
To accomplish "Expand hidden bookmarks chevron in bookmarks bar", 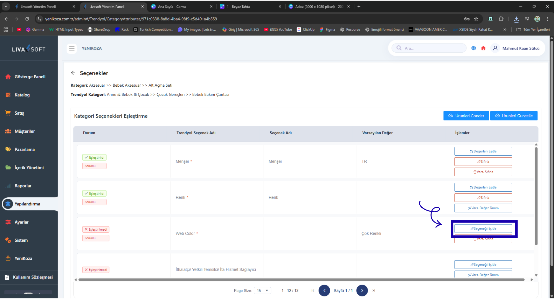I will pyautogui.click(x=505, y=29).
